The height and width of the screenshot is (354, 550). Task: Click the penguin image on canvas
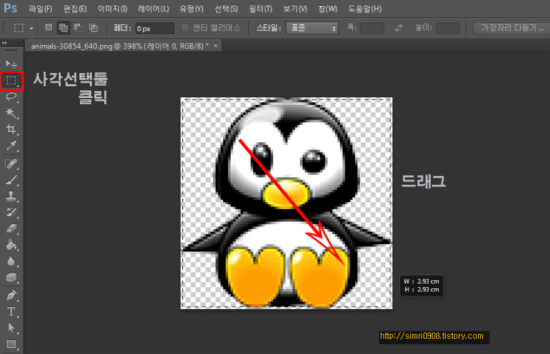coord(286,203)
